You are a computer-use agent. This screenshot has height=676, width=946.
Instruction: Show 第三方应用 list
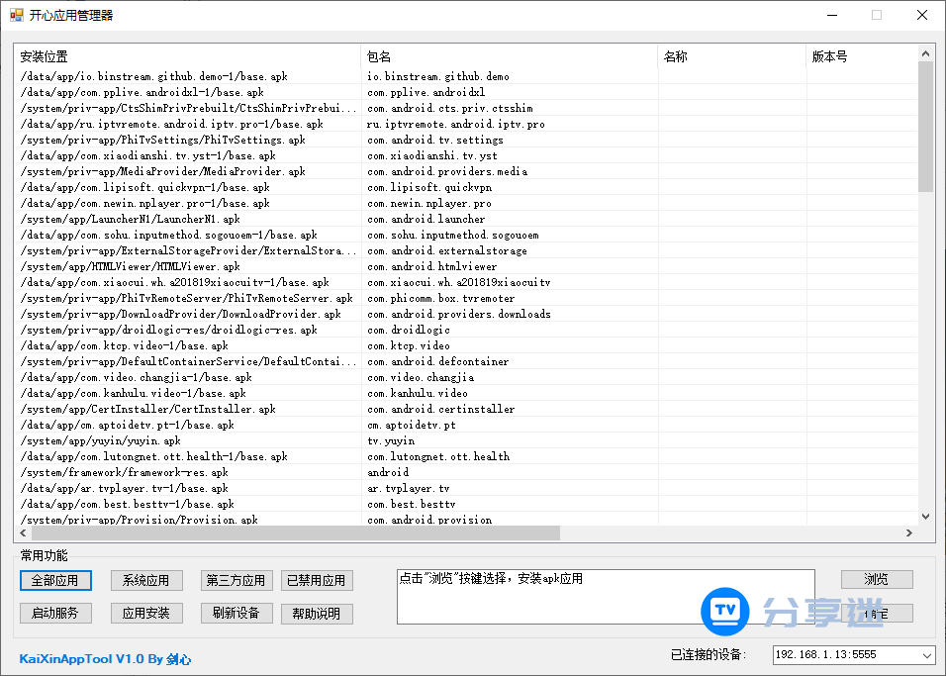click(236, 580)
